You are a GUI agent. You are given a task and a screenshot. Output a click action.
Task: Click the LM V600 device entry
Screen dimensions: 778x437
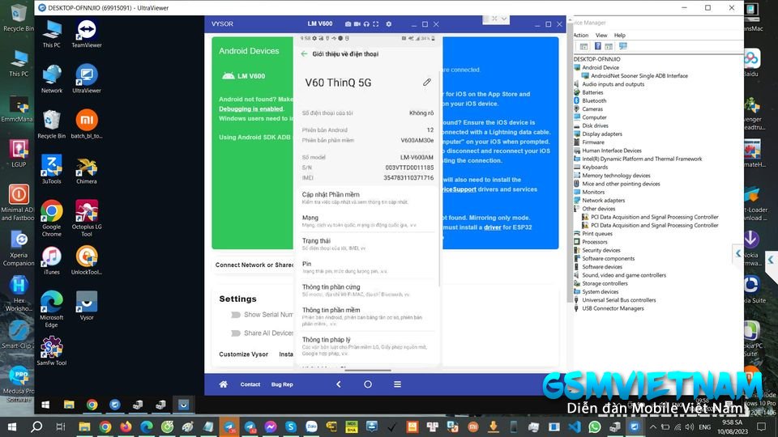coord(244,76)
